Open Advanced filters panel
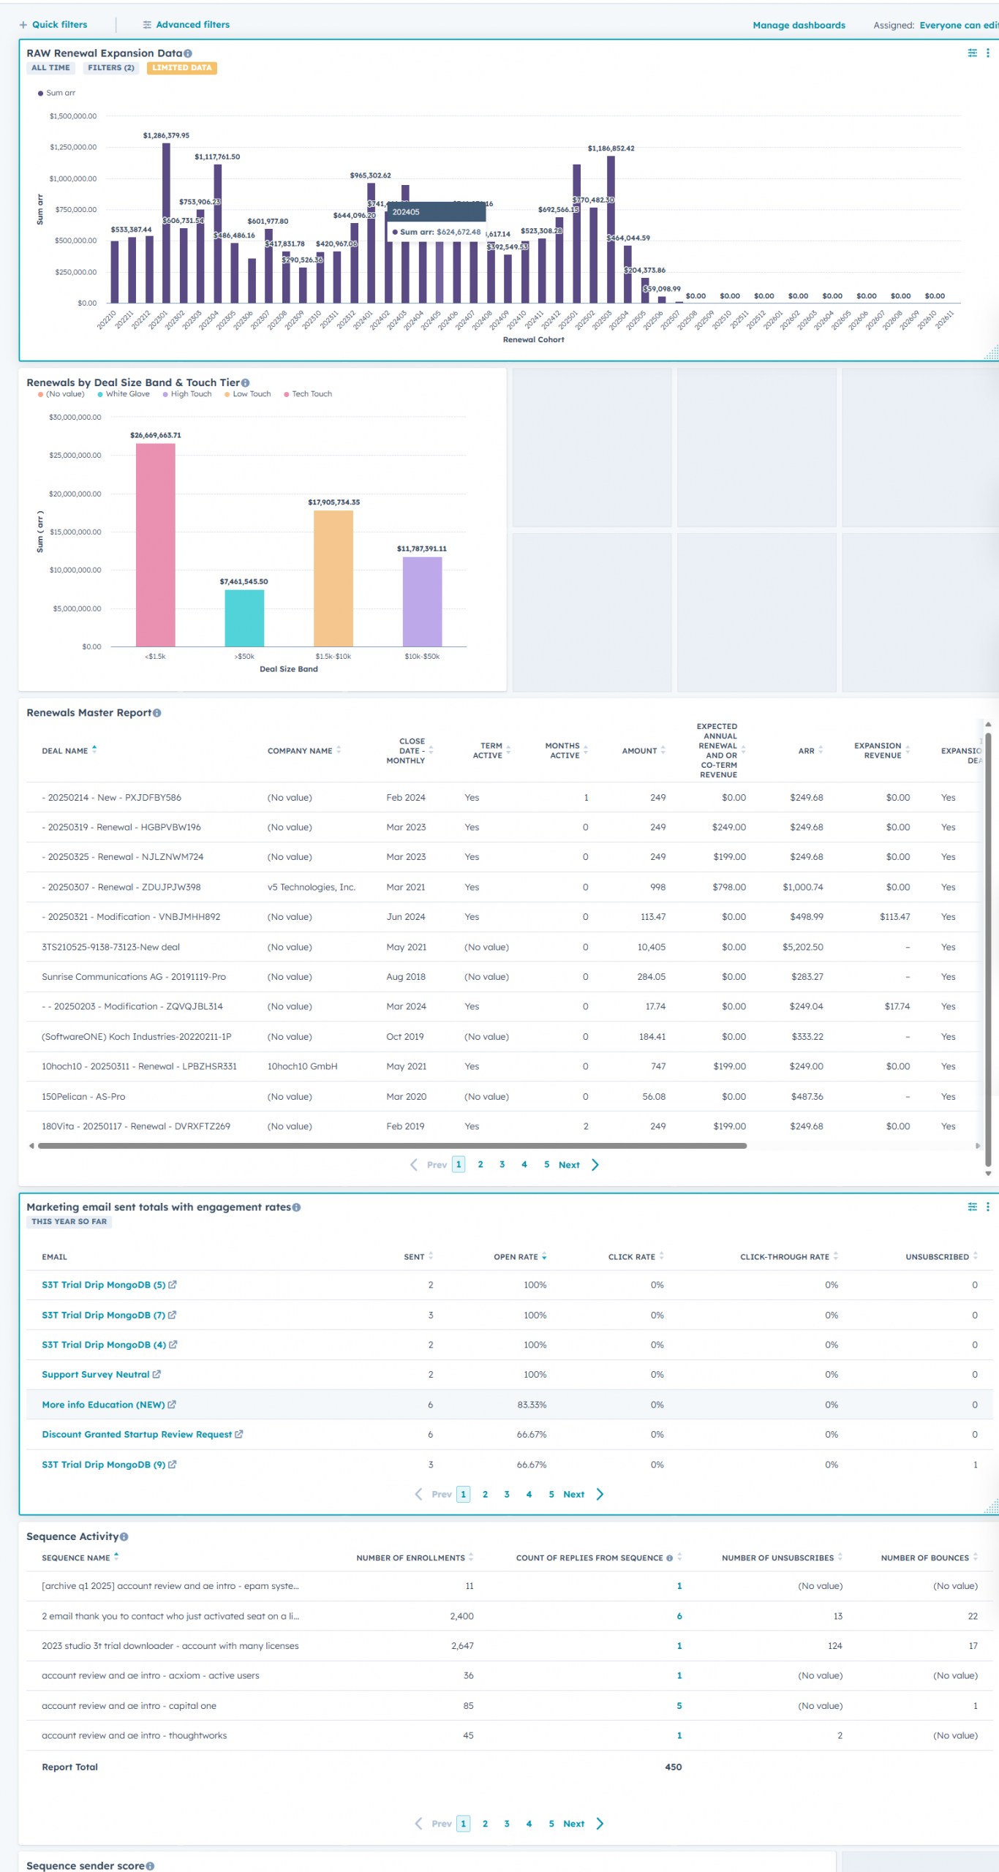Image resolution: width=999 pixels, height=1872 pixels. [186, 25]
